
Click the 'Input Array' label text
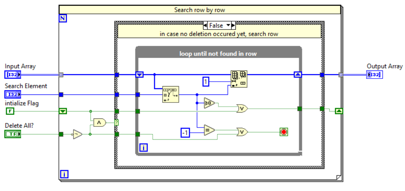[x=20, y=66]
